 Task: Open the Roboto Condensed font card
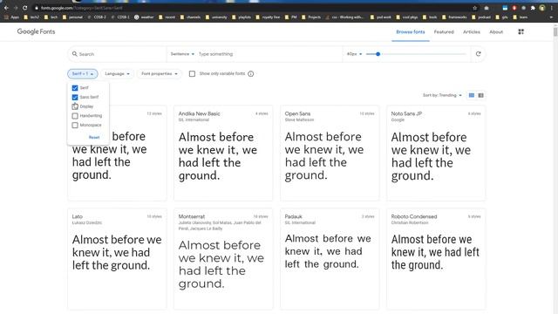pyautogui.click(x=436, y=259)
